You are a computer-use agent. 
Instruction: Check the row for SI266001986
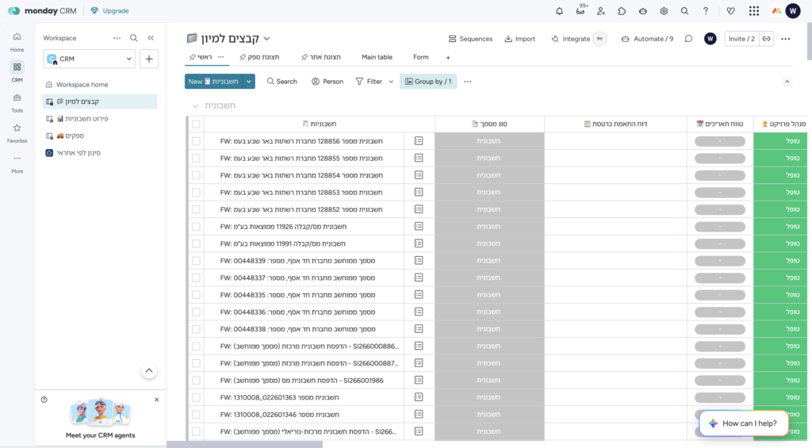click(x=197, y=380)
